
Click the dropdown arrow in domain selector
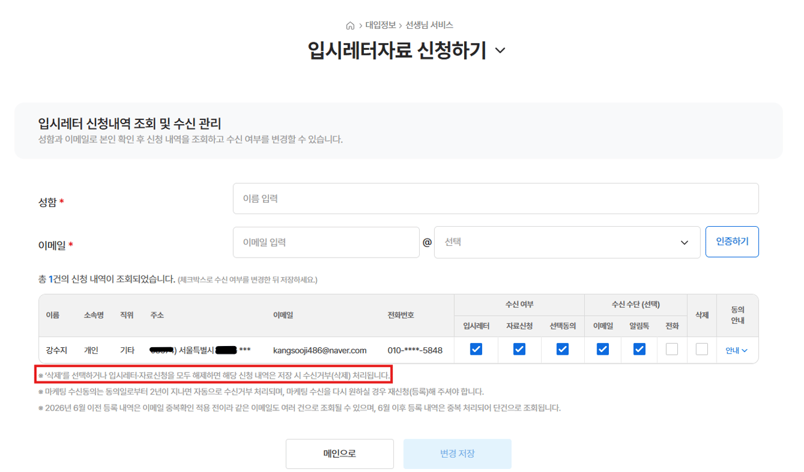pyautogui.click(x=685, y=243)
